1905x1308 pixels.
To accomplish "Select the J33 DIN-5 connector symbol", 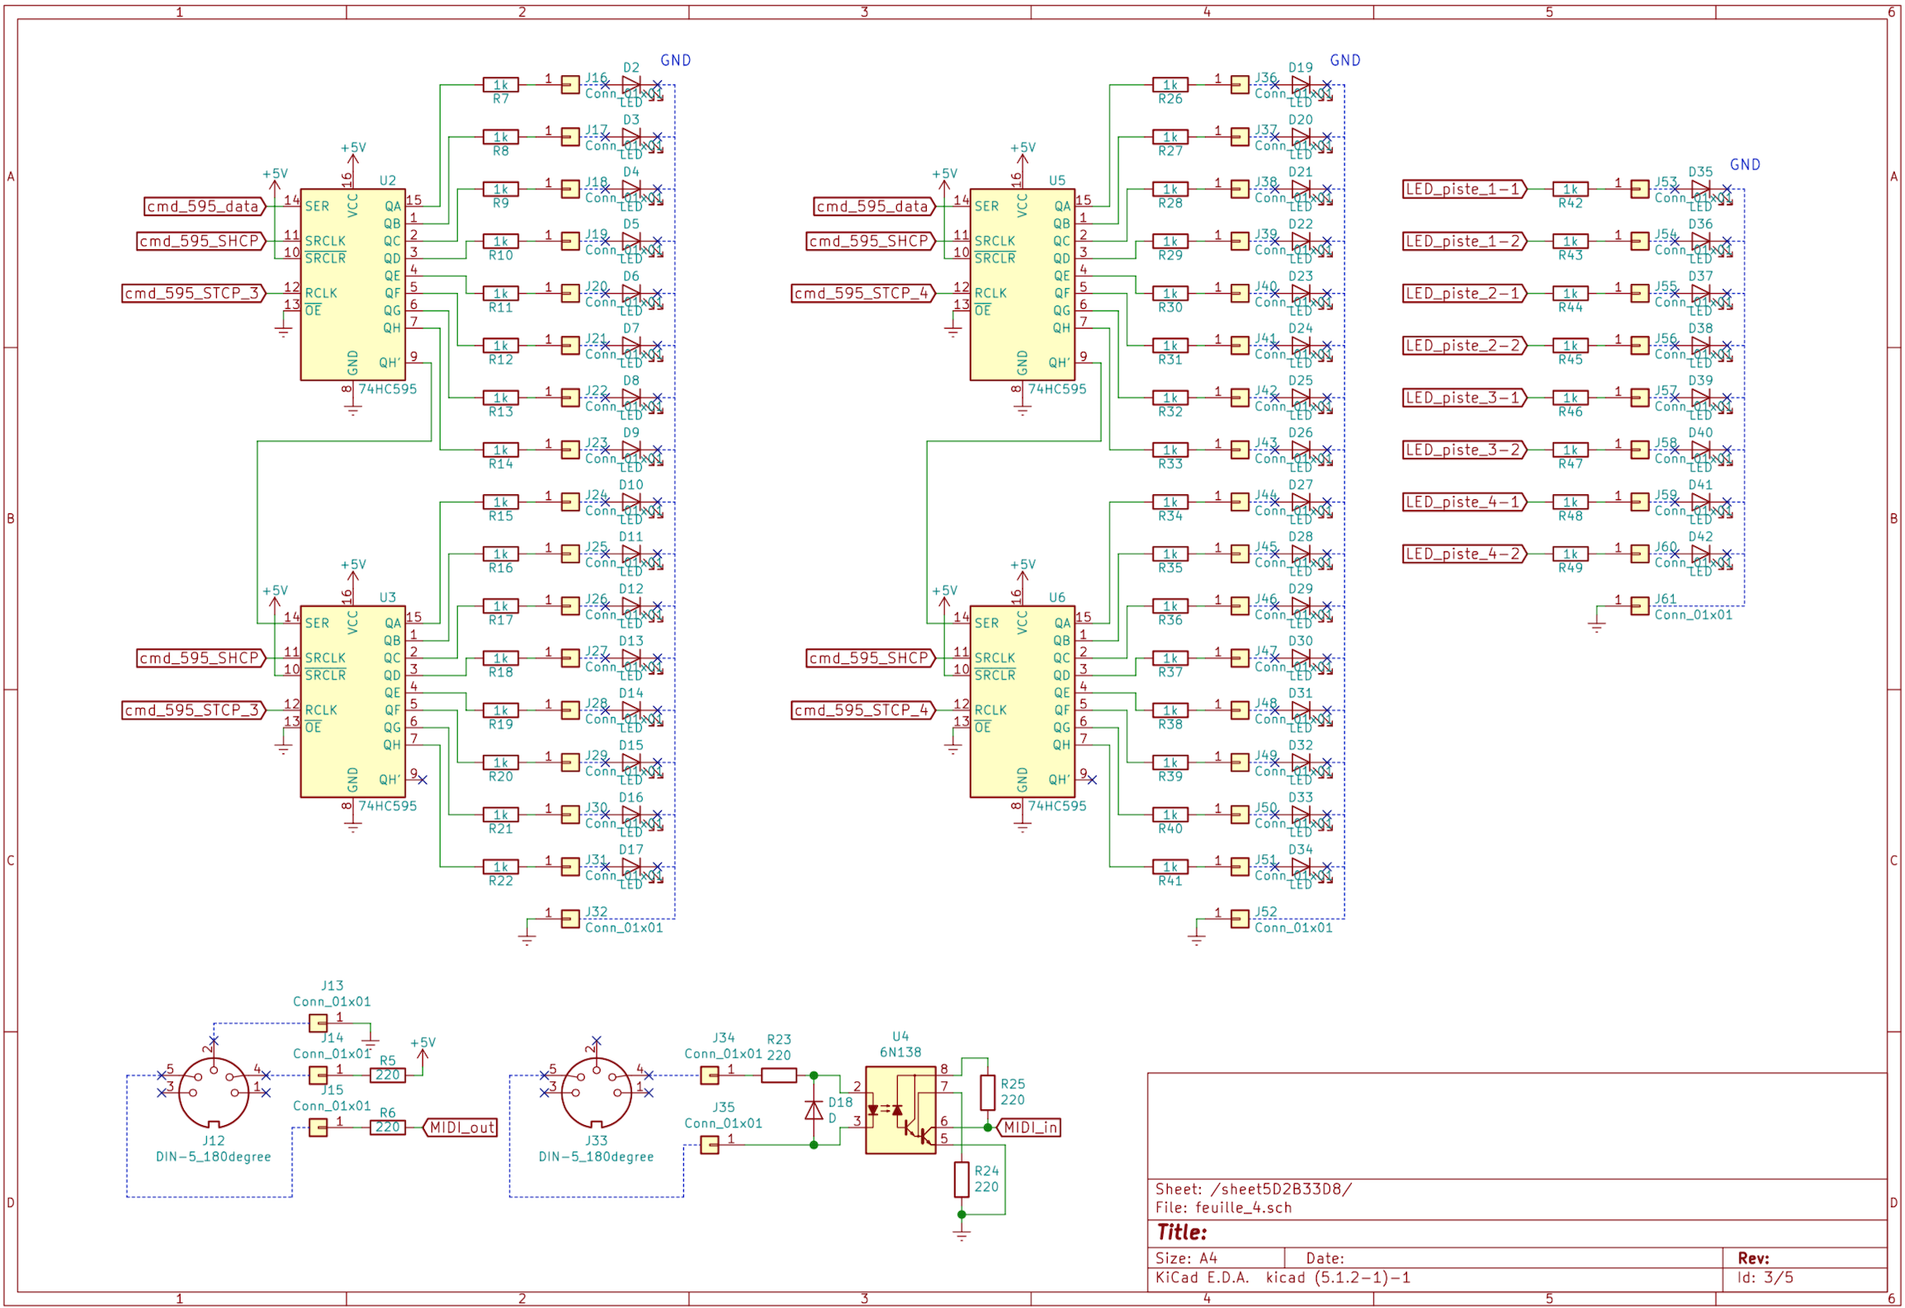I will pos(596,1092).
